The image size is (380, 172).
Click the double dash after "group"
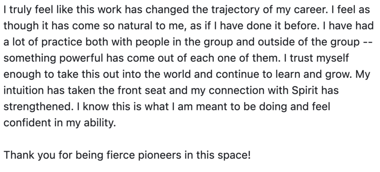[x=366, y=43]
